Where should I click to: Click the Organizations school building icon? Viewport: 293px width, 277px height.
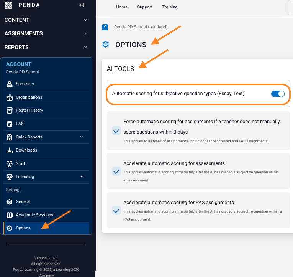[10, 97]
